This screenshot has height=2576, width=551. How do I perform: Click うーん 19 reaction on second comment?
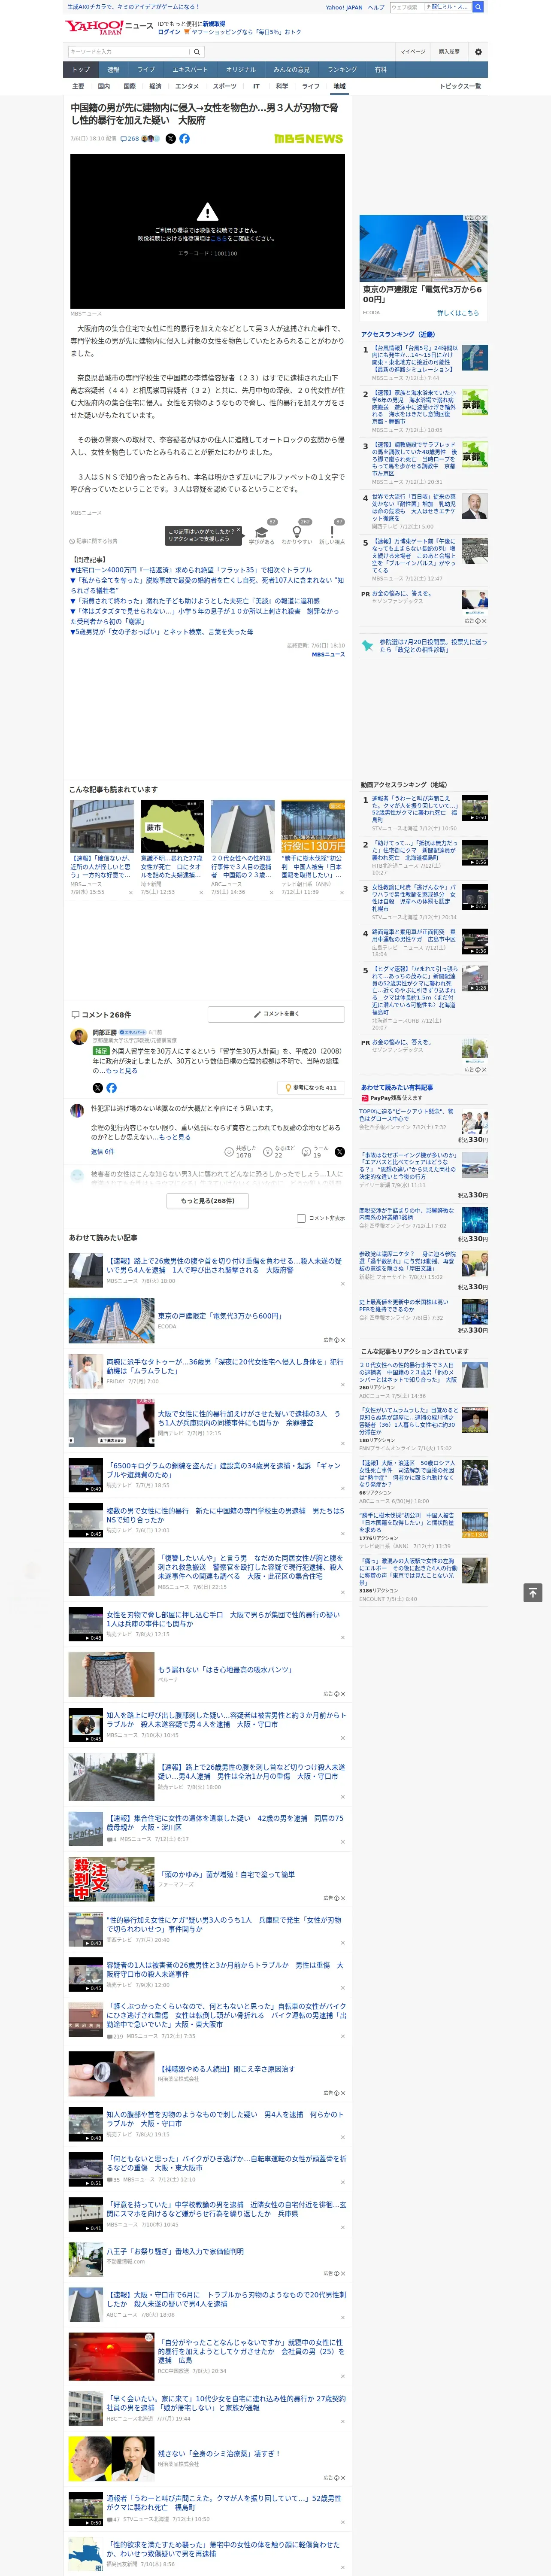(x=316, y=1151)
